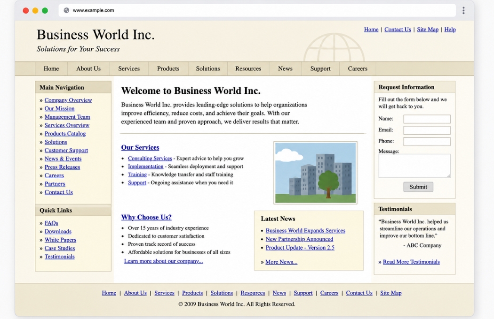
Task: Click Site Map link in footer
Action: click(x=390, y=293)
